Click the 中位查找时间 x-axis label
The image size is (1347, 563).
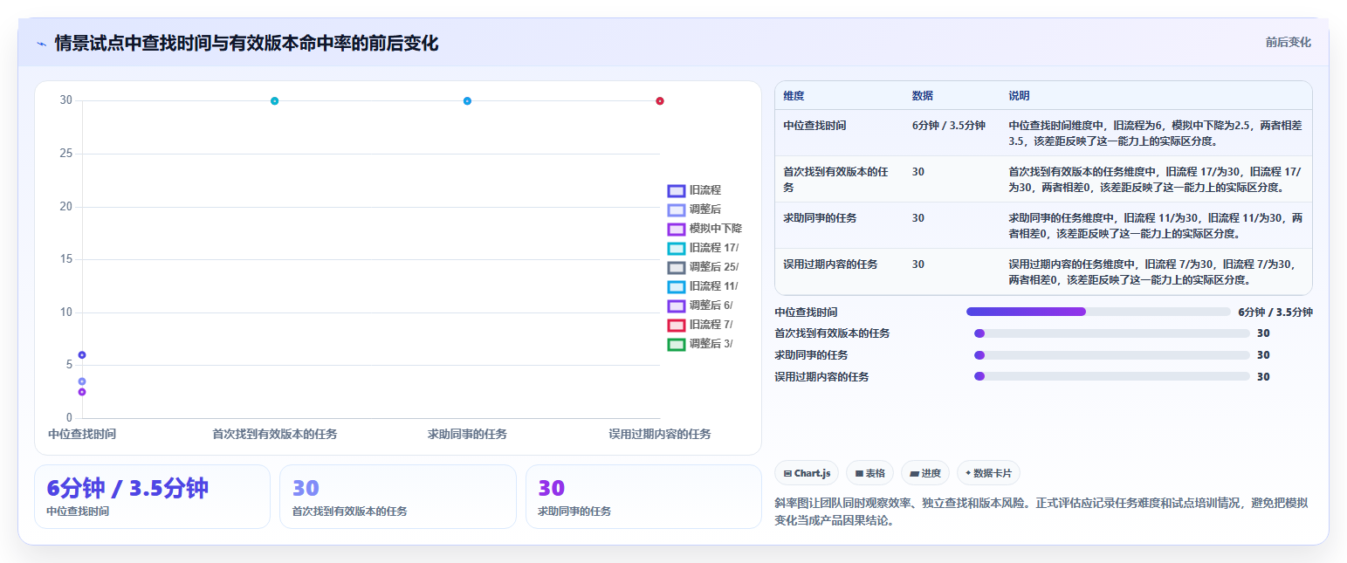pos(82,434)
